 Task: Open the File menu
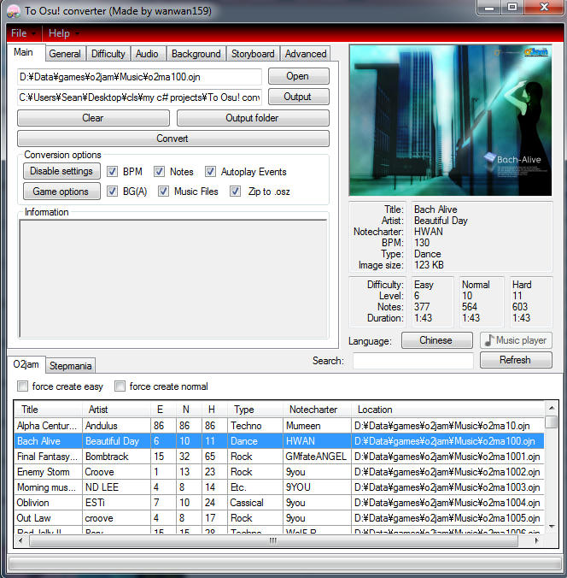pyautogui.click(x=23, y=33)
